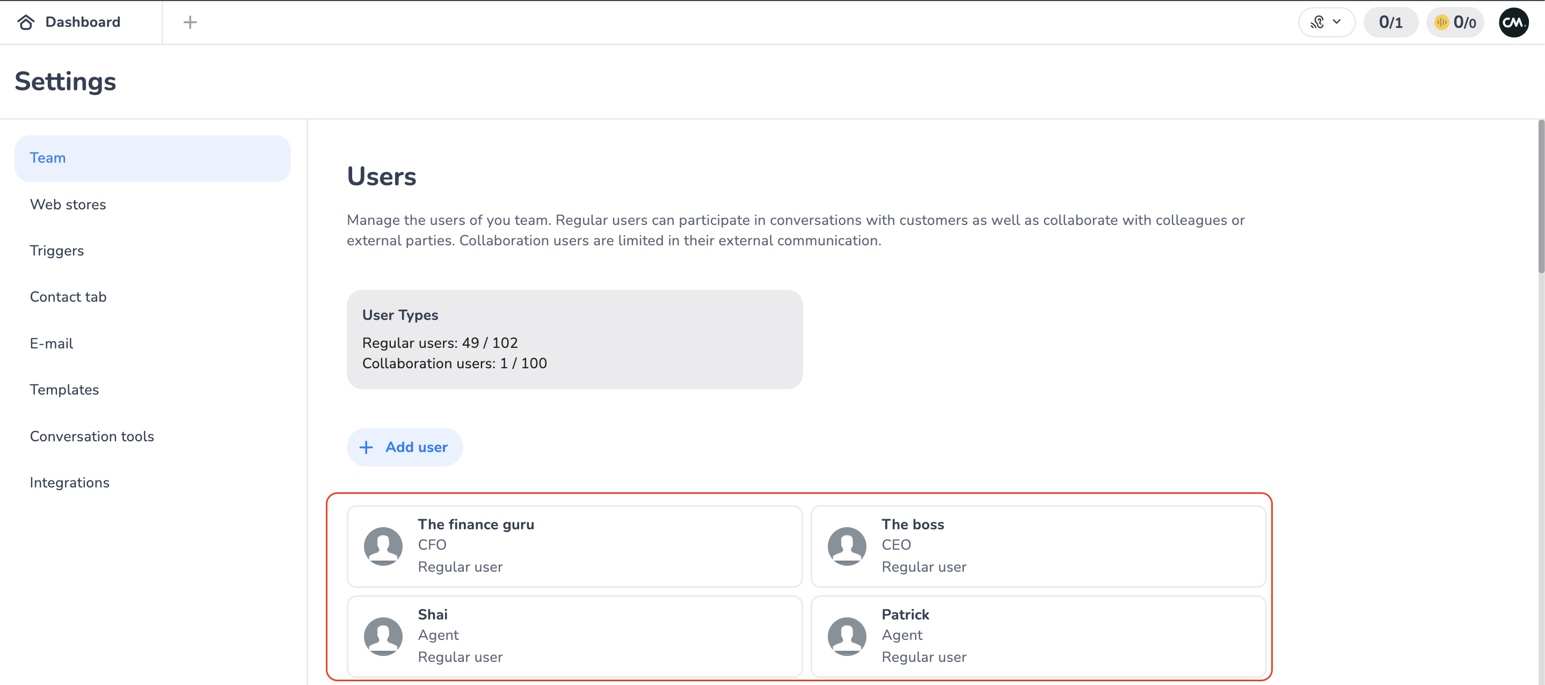Screen dimensions: 1545x685
Task: Open E-mail settings
Action: 52,344
